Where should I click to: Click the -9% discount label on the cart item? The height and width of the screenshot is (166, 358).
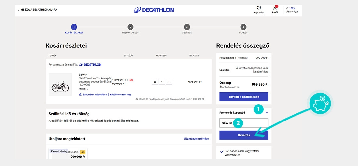click(x=131, y=80)
